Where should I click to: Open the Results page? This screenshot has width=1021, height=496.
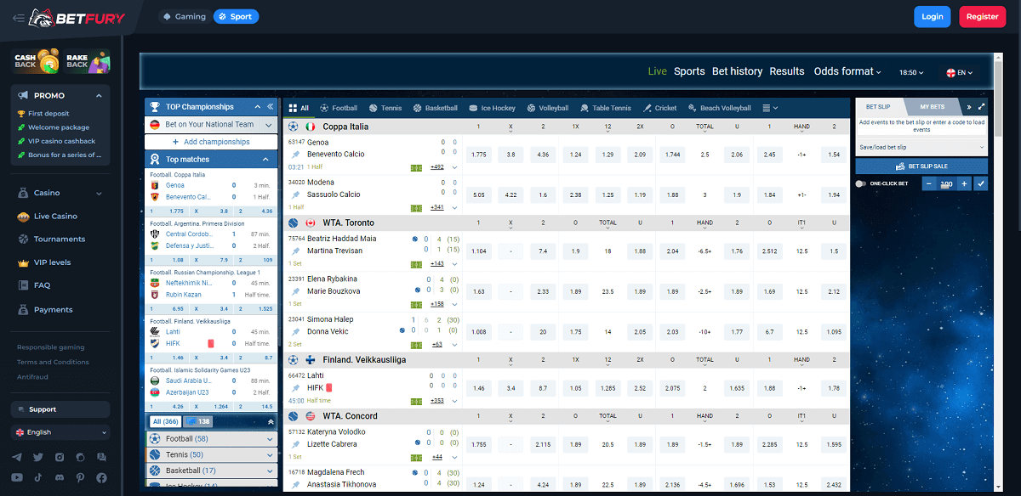point(787,71)
